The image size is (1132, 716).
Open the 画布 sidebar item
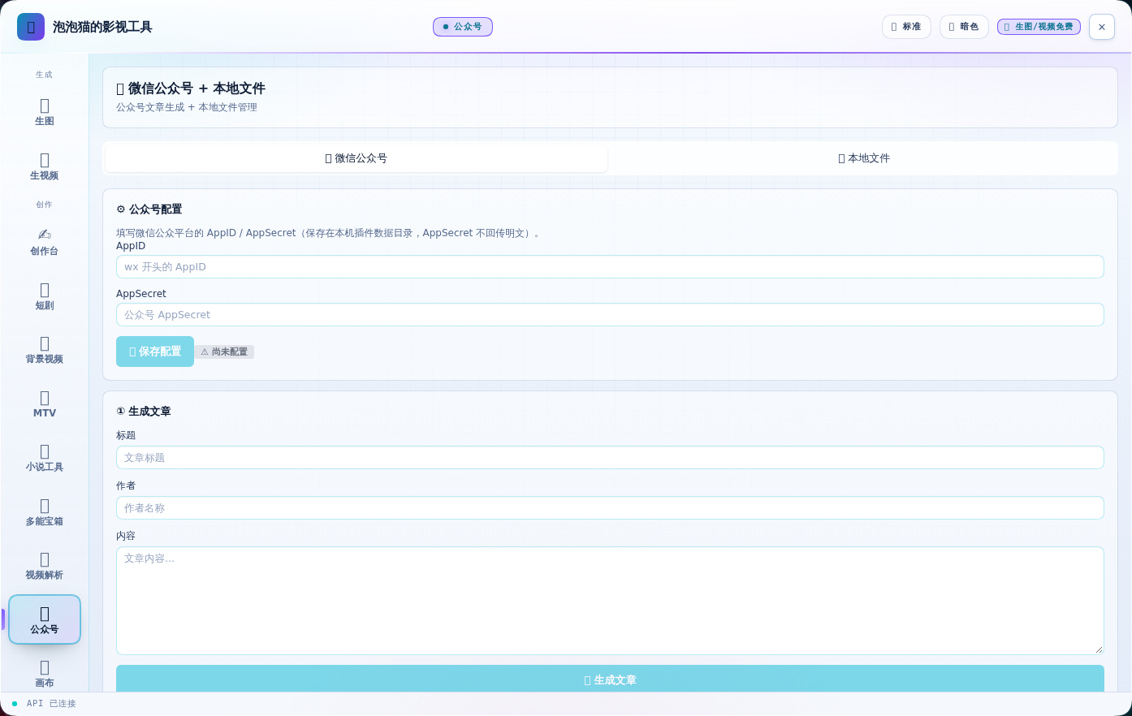(x=44, y=673)
